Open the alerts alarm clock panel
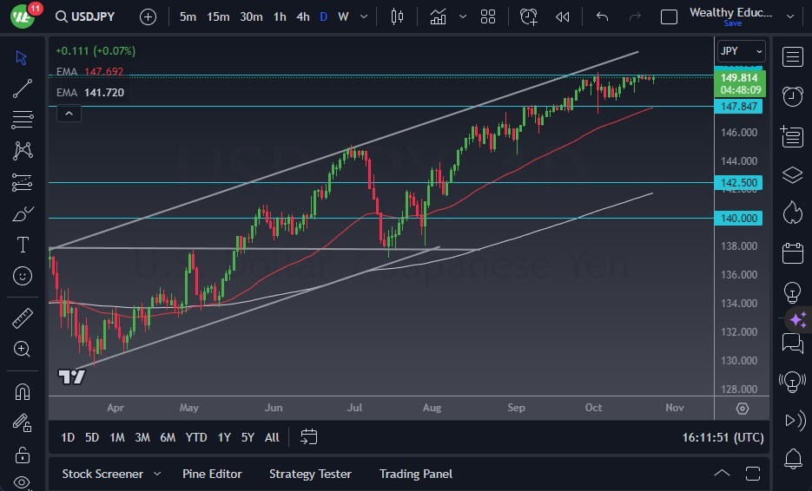Image resolution: width=812 pixels, height=491 pixels. click(x=792, y=96)
